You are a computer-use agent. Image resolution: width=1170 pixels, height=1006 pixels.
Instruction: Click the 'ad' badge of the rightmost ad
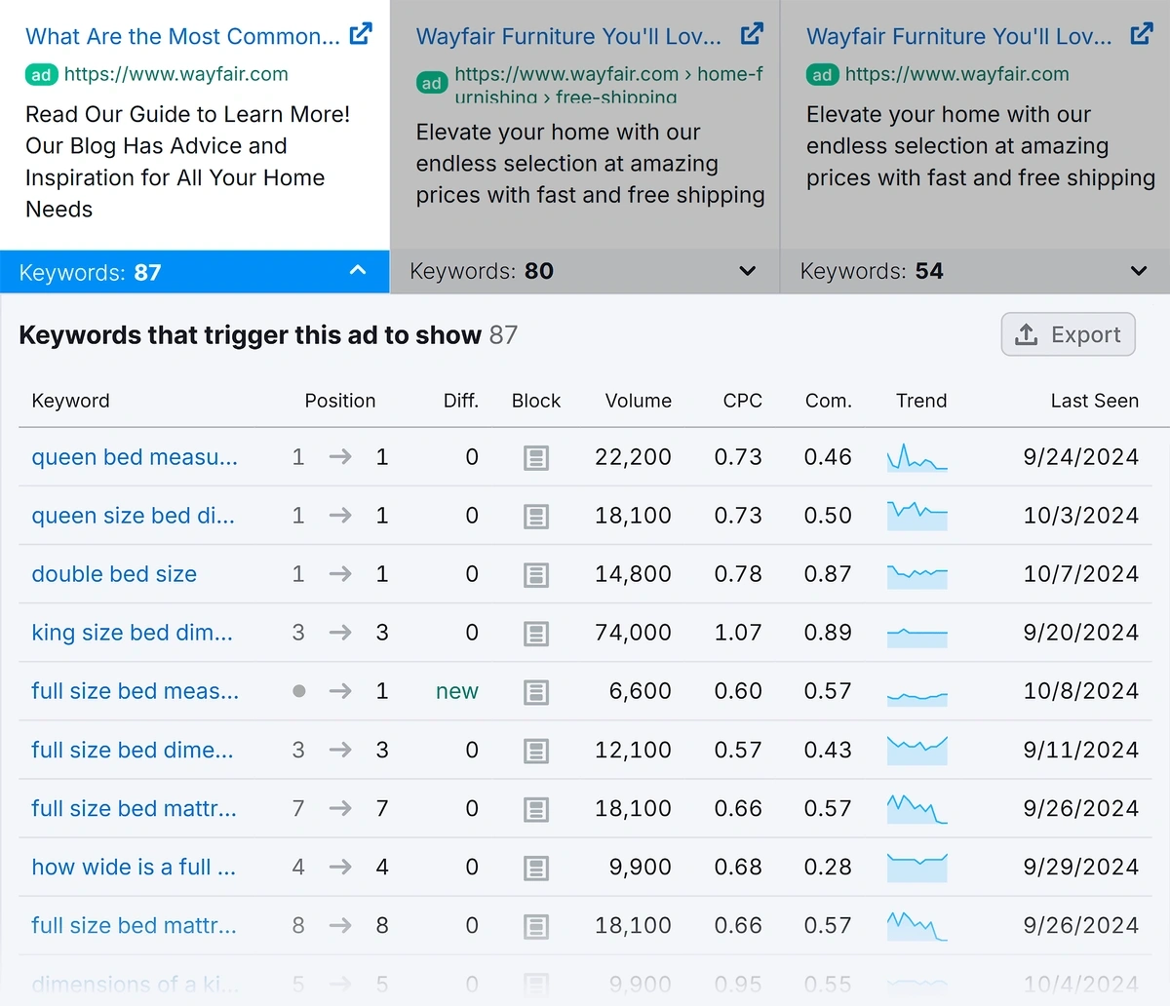point(822,74)
